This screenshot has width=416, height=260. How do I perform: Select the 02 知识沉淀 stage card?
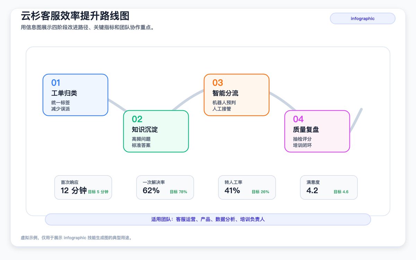(x=156, y=131)
